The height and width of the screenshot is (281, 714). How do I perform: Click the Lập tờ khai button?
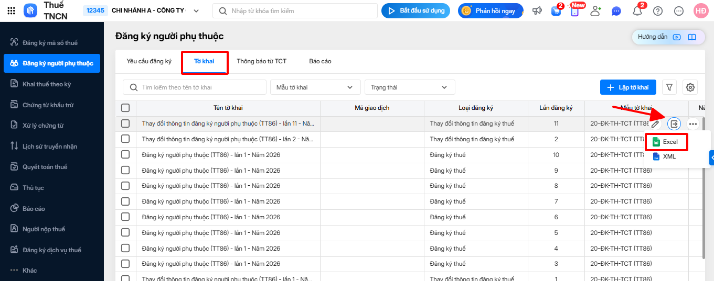coord(628,87)
